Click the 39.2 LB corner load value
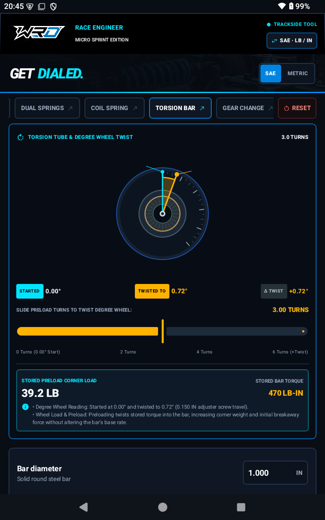This screenshot has height=520, width=325. (x=40, y=393)
